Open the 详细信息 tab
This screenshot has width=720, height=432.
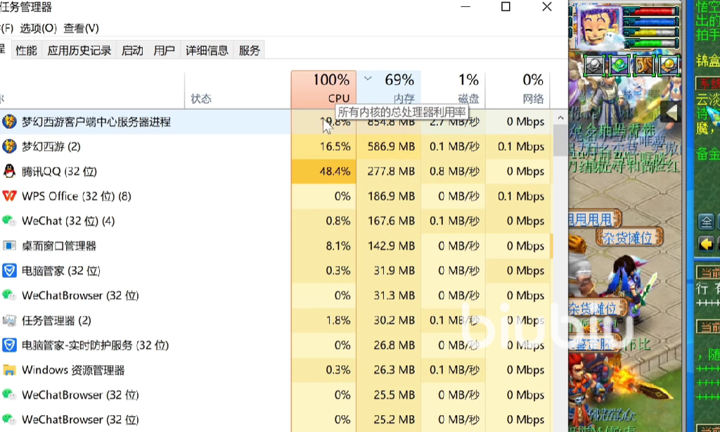coord(207,51)
